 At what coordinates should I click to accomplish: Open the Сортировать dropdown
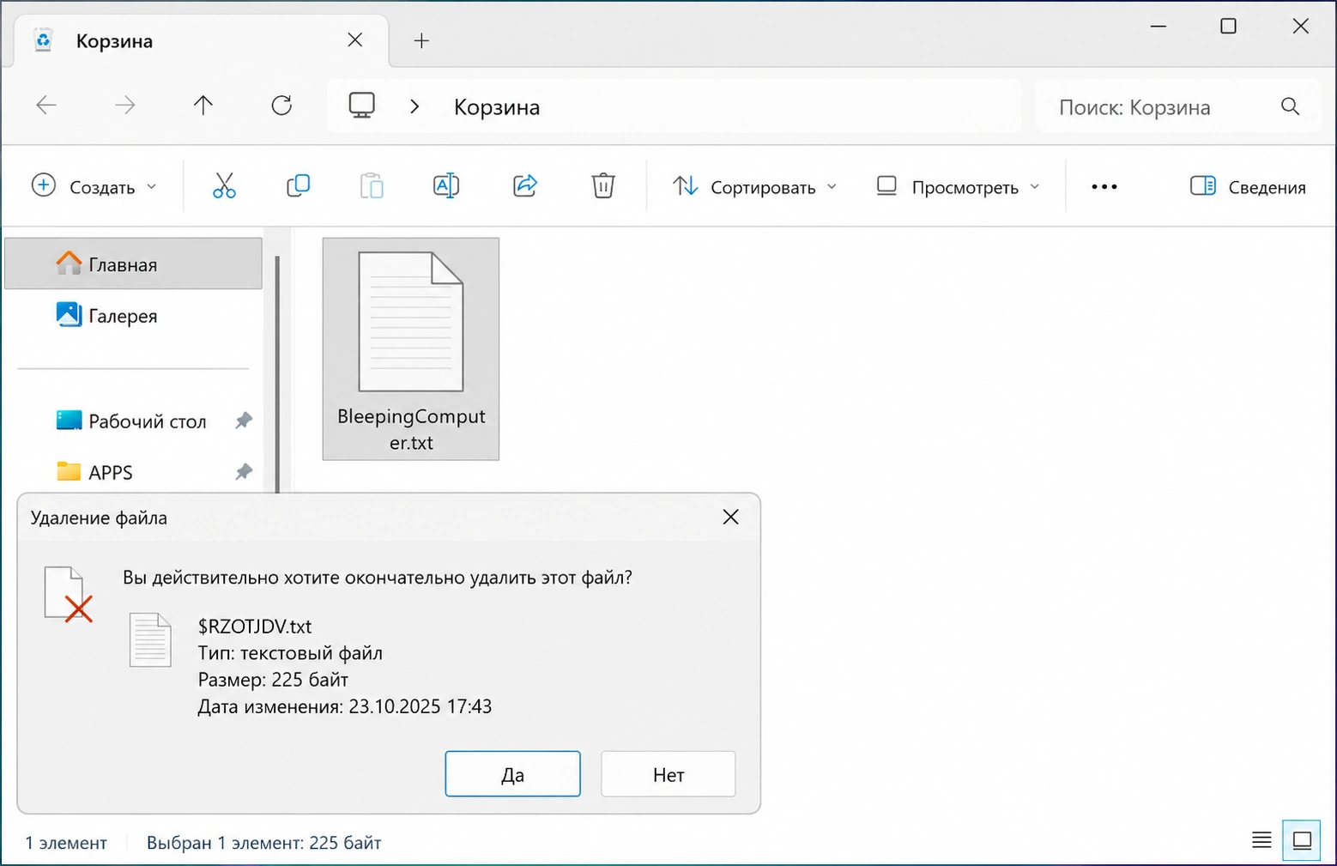(x=754, y=186)
